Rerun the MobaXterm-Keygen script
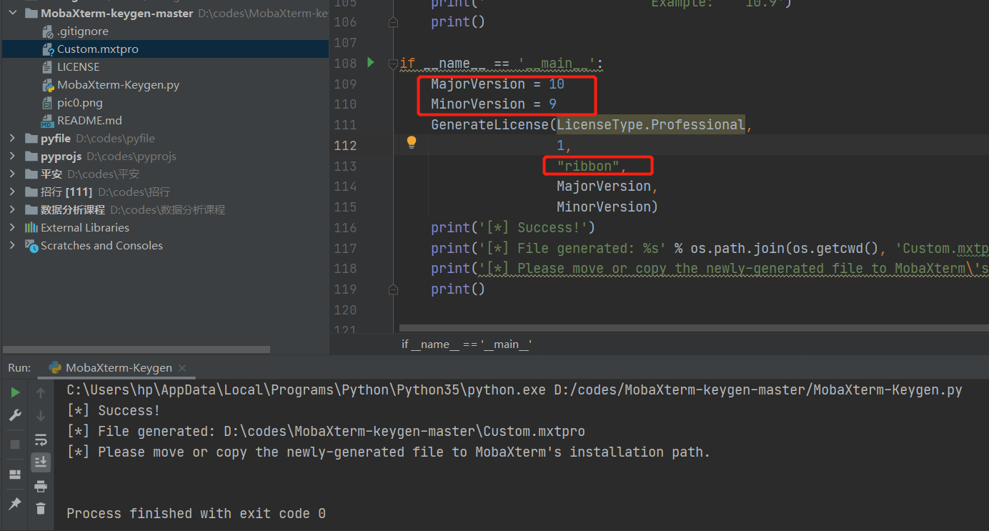The height and width of the screenshot is (531, 989). pyautogui.click(x=14, y=392)
